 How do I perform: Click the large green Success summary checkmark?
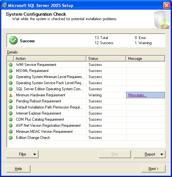13,40
